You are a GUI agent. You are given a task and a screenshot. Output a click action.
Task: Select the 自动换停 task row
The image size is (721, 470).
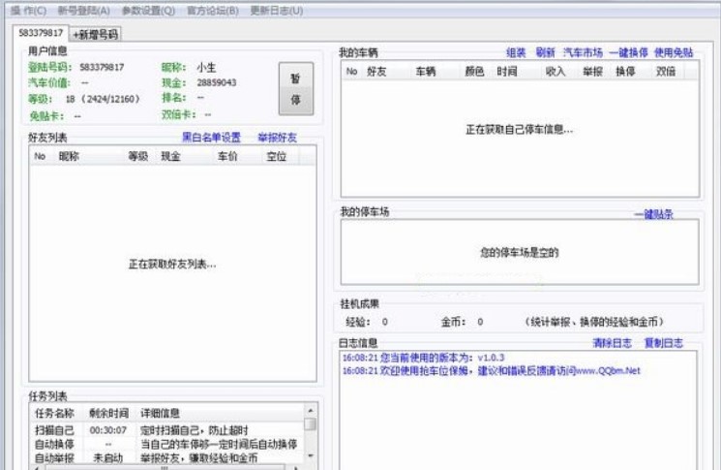tap(166, 444)
